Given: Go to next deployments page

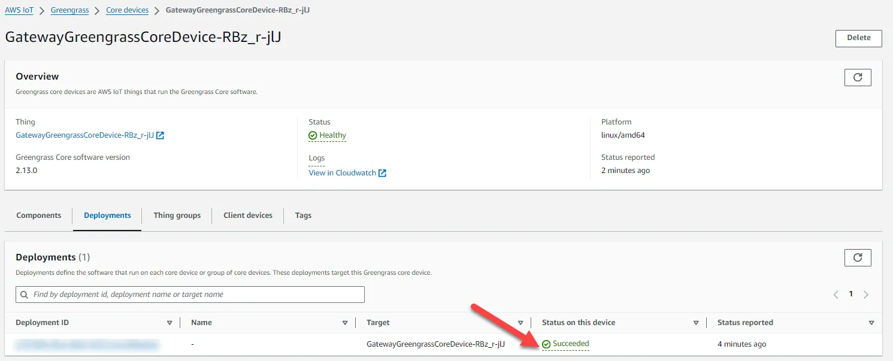Looking at the screenshot, I should tap(866, 295).
